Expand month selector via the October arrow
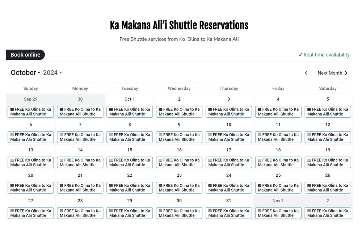This screenshot has width=362, height=227. click(39, 73)
